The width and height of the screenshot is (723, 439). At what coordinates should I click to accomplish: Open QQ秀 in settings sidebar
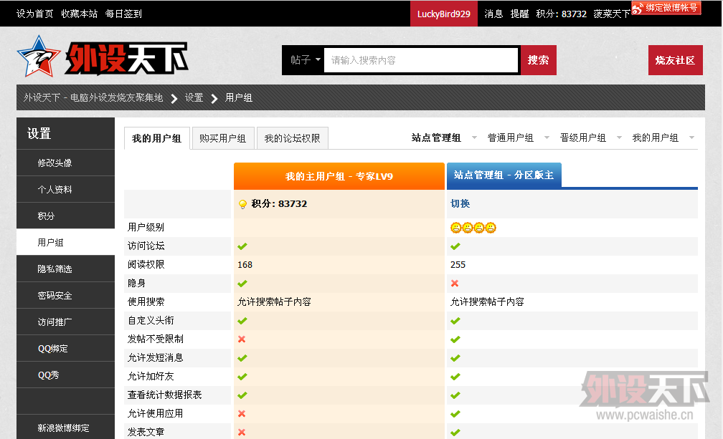(65, 375)
